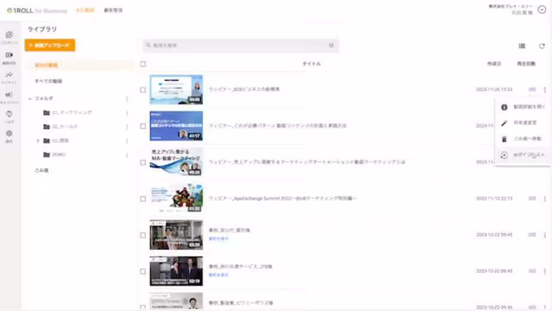The image size is (552, 311).
Task: Click the AIダイジェスト icon in context menu
Action: tap(504, 155)
